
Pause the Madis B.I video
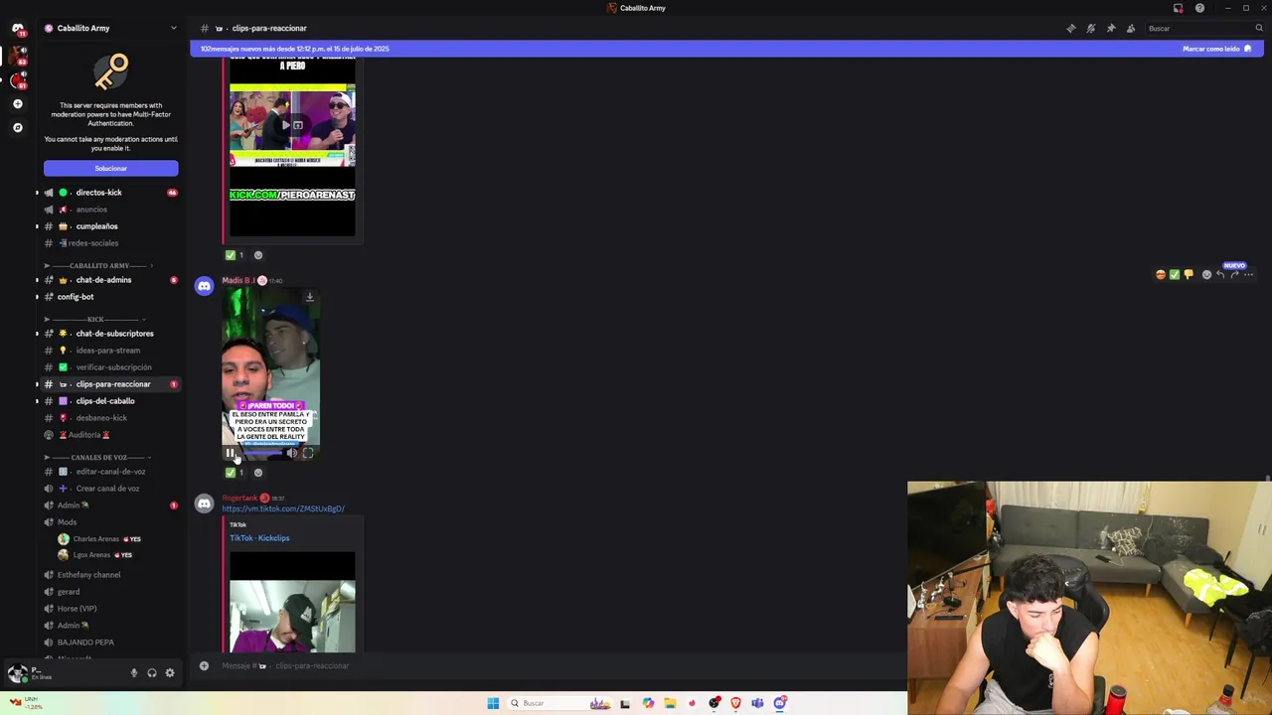230,453
